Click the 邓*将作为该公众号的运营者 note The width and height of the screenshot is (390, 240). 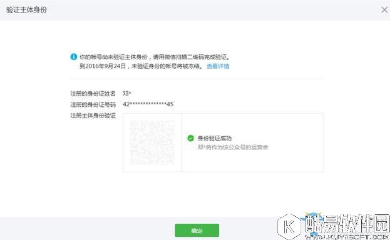[232, 147]
